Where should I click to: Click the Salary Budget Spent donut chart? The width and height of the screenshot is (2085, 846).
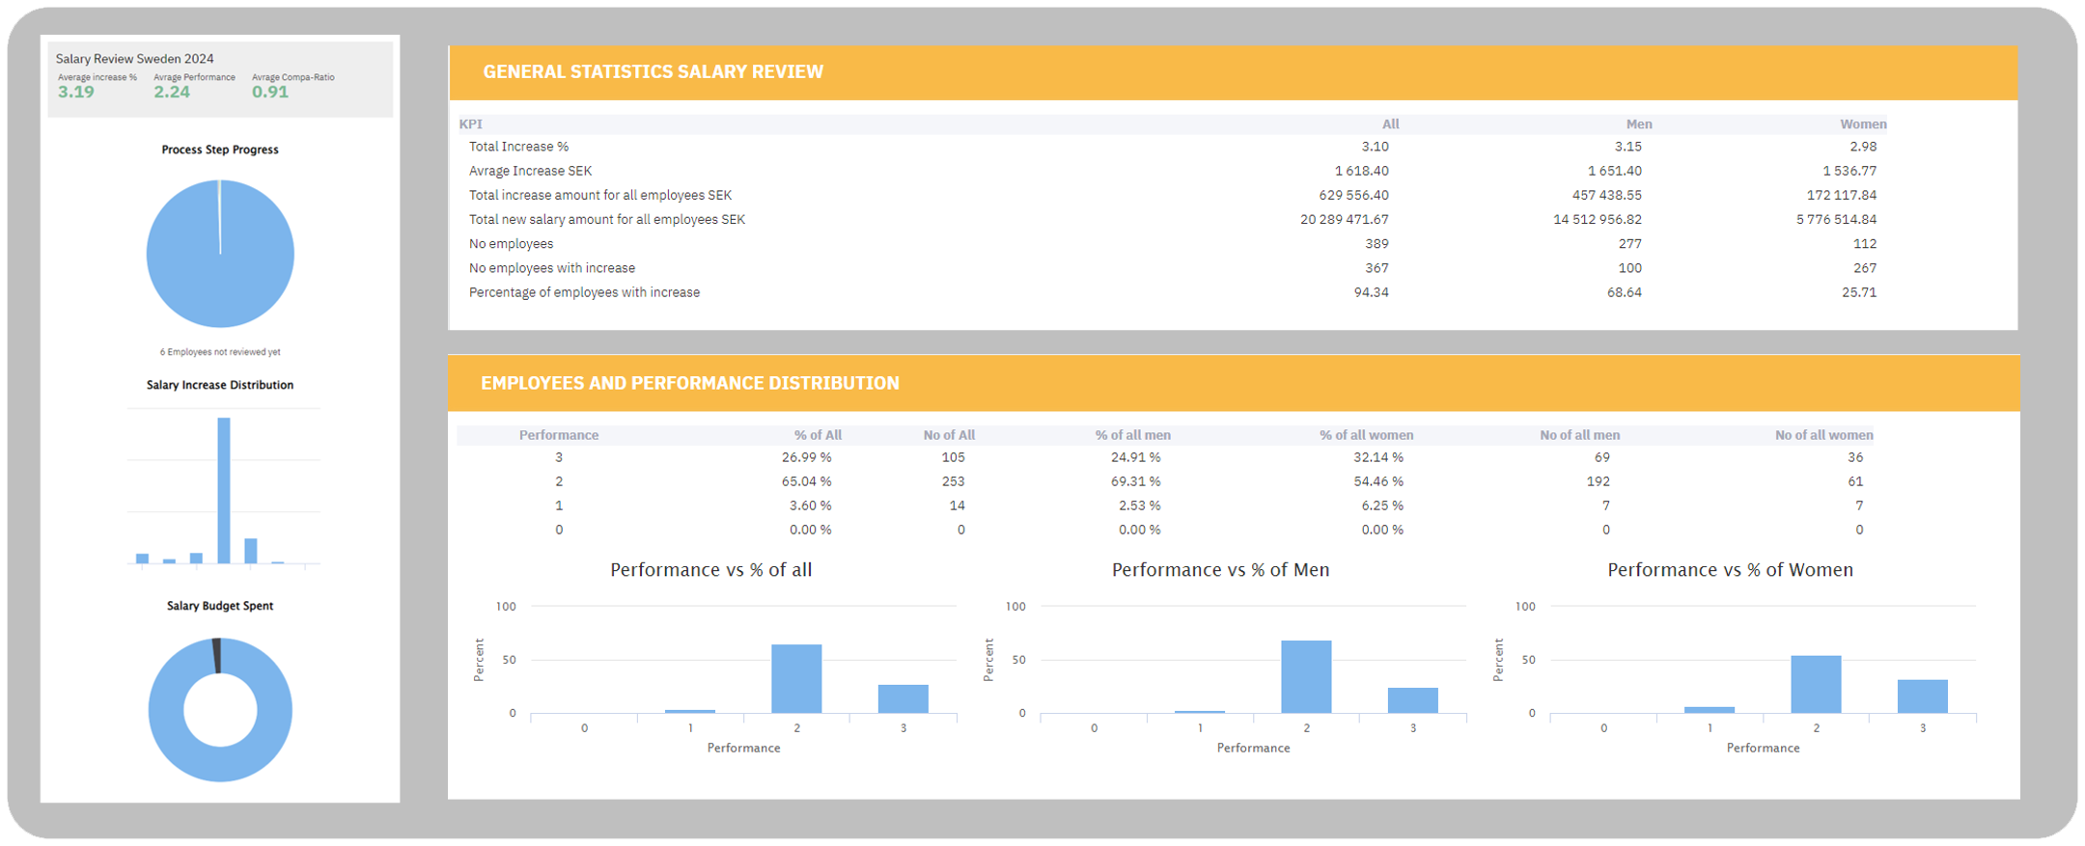tap(220, 710)
